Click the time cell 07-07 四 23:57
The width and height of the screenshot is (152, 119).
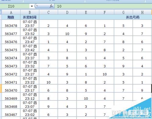[x=30, y=24]
